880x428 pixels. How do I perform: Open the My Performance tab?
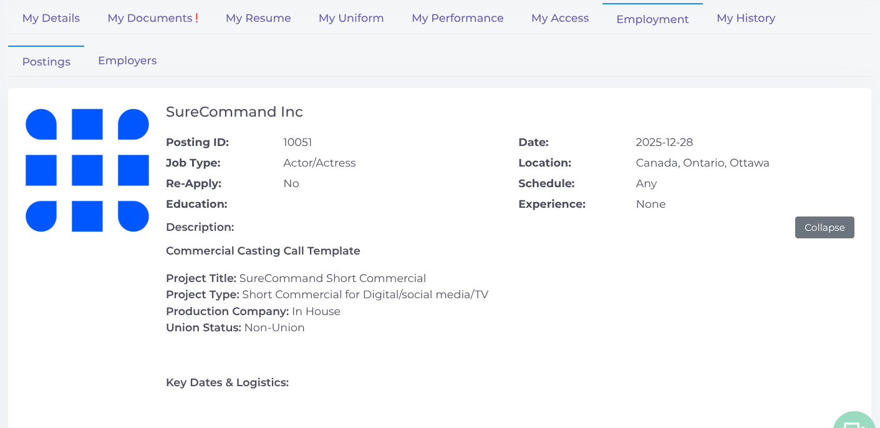coord(458,18)
